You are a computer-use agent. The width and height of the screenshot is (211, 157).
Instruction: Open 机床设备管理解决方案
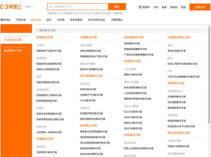(135, 88)
